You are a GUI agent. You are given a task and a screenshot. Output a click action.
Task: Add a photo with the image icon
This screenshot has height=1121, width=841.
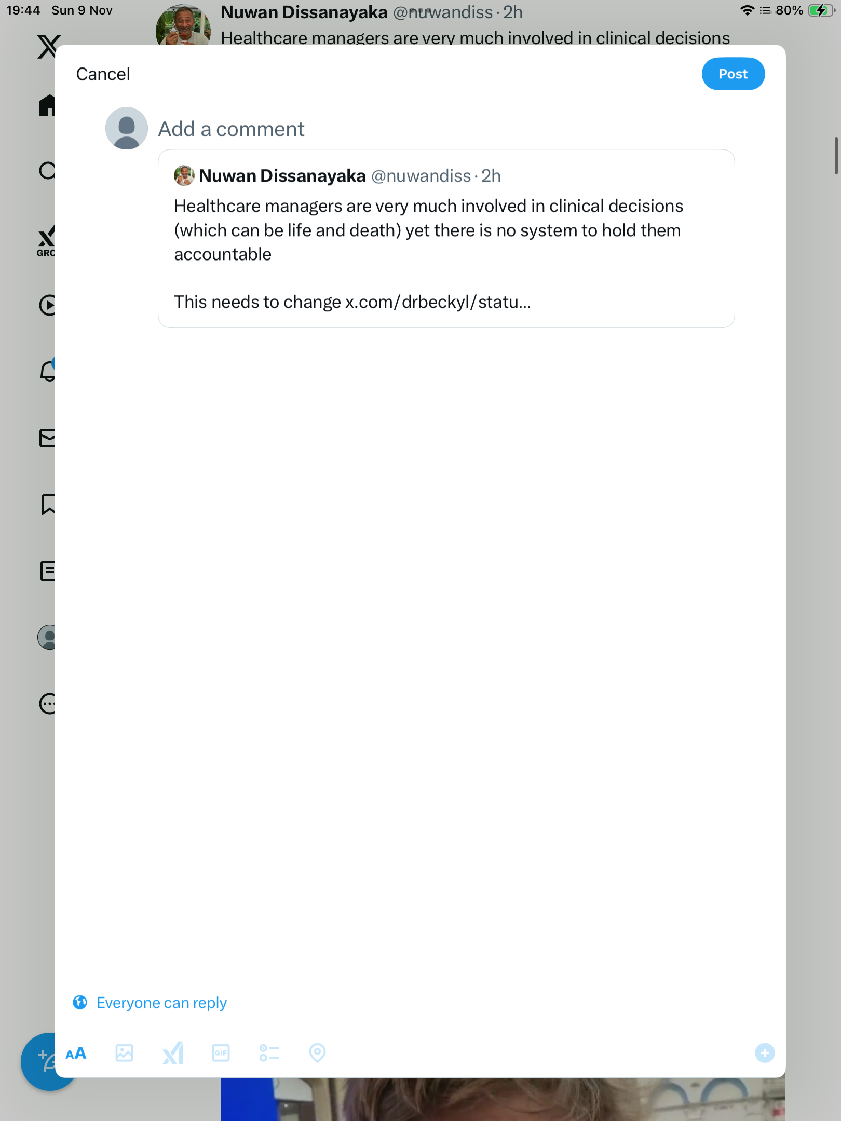coord(124,1053)
